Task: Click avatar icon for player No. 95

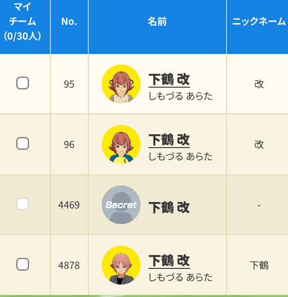Action: (121, 84)
